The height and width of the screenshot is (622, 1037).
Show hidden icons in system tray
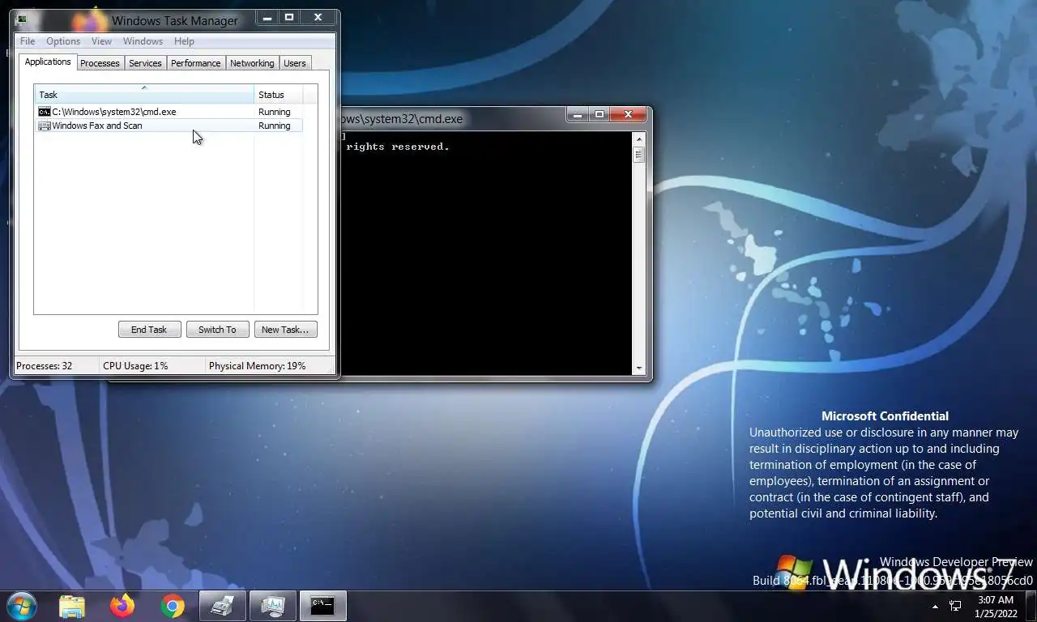[935, 606]
